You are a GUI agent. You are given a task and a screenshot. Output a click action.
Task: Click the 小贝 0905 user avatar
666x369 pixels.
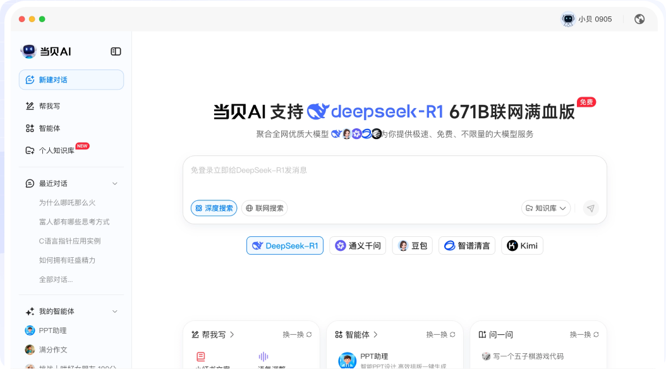568,19
